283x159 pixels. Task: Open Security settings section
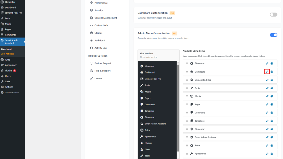coord(96,11)
